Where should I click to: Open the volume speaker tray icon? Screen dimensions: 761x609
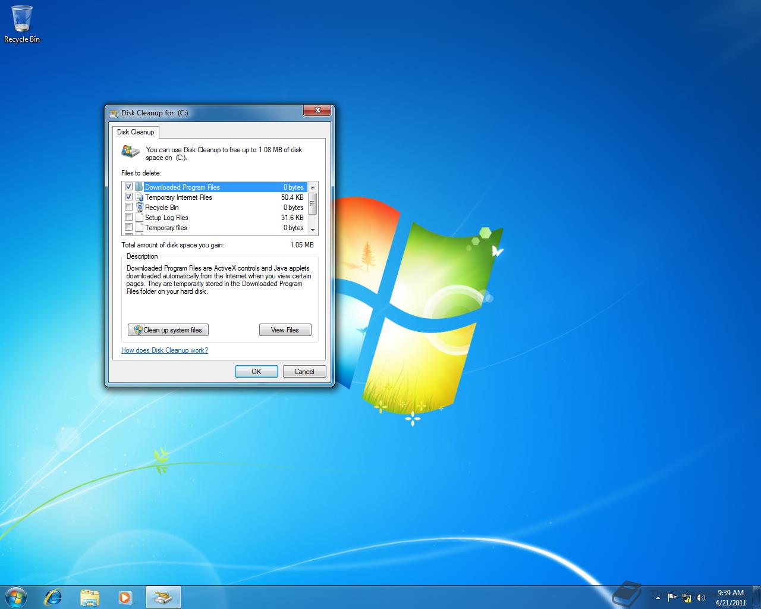click(700, 597)
